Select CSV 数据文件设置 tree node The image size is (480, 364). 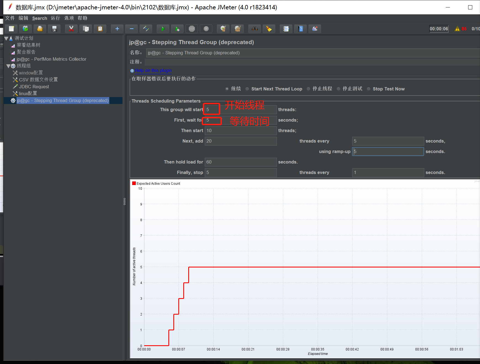point(38,80)
